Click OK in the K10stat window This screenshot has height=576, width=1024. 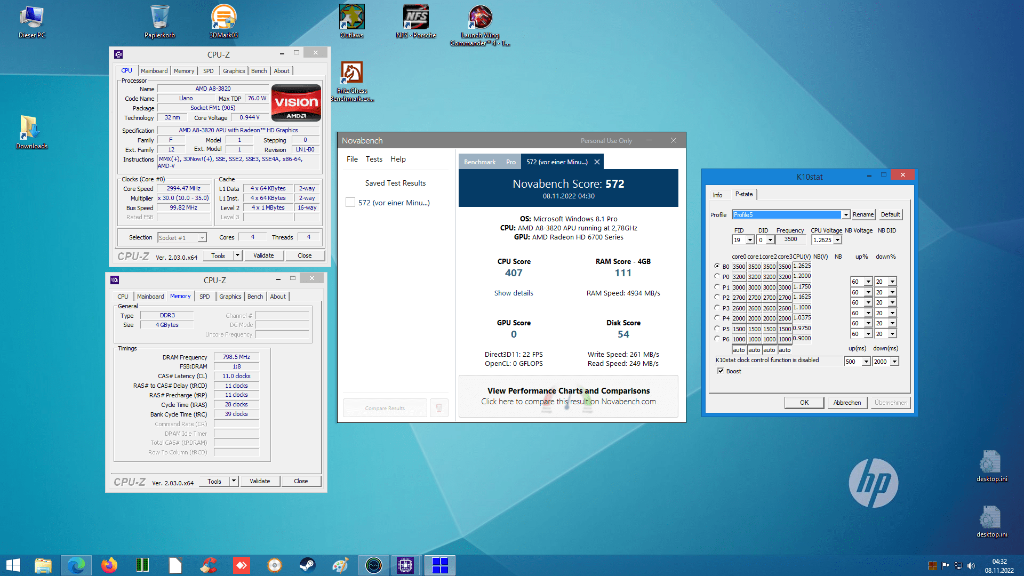[804, 403]
